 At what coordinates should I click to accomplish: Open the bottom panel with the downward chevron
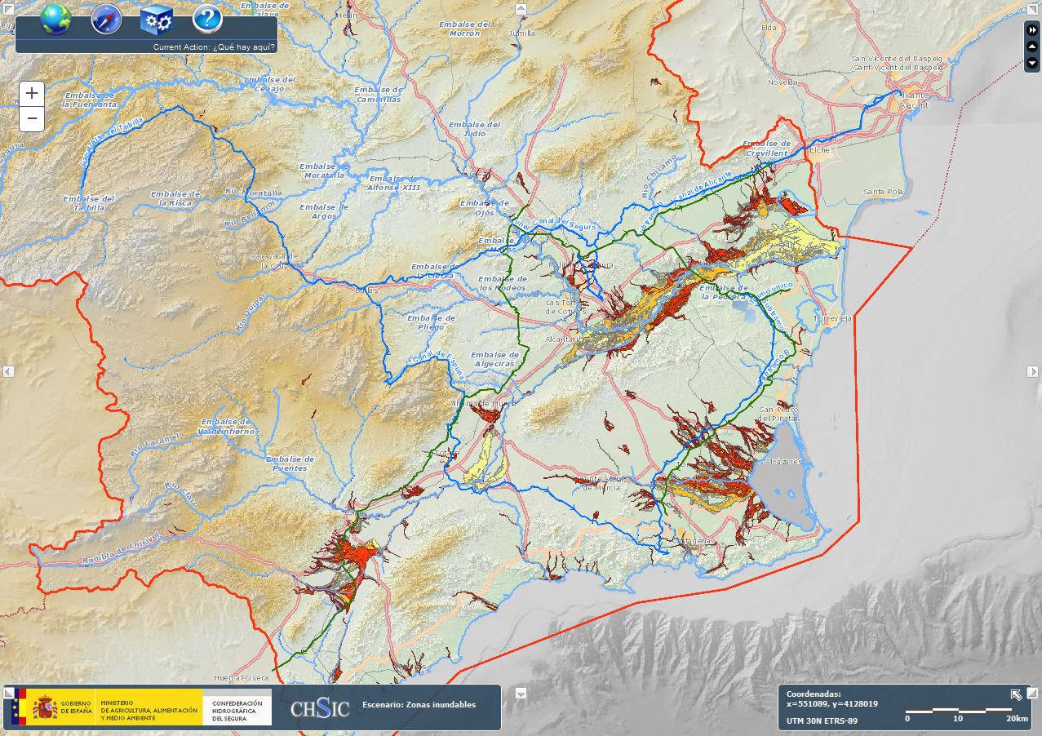[x=519, y=694]
